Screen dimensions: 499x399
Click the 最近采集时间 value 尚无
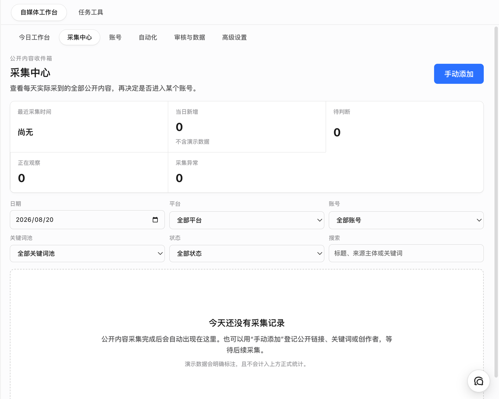tap(25, 133)
